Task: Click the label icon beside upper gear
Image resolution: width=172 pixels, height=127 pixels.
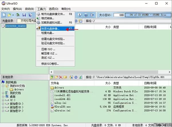Action: 80,21
